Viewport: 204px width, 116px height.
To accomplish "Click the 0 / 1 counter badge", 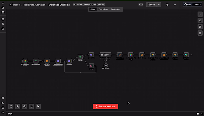I will click(x=141, y=5).
